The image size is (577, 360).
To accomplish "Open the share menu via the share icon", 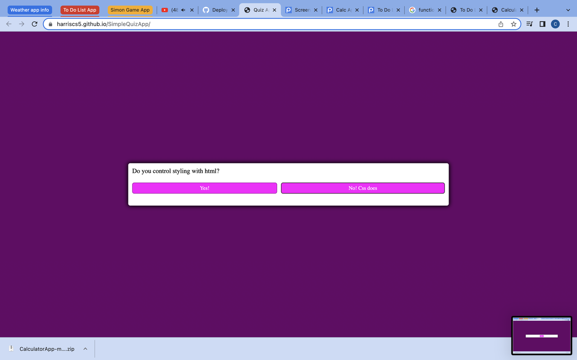I will tap(500, 24).
